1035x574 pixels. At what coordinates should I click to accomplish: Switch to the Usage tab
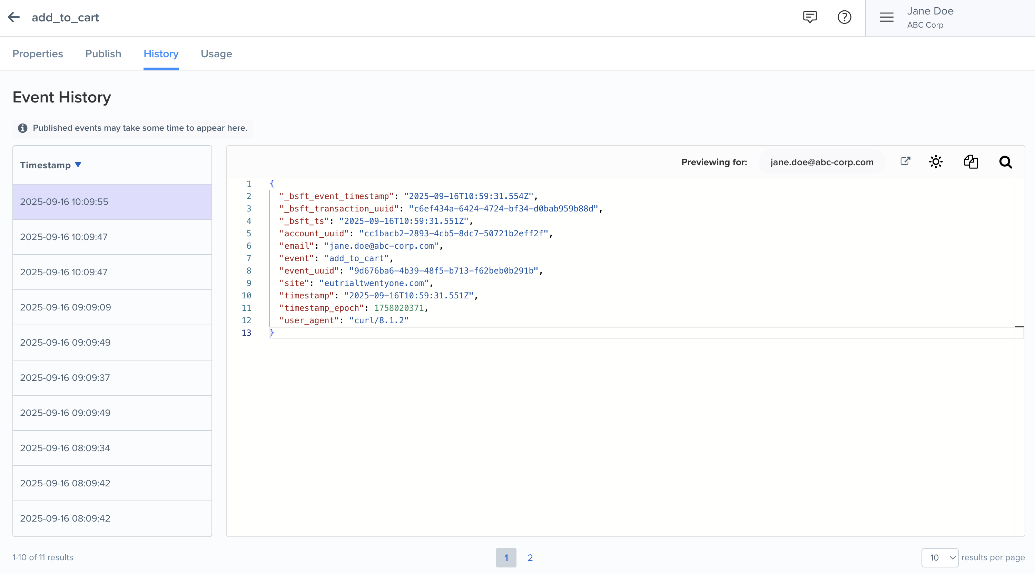[216, 54]
